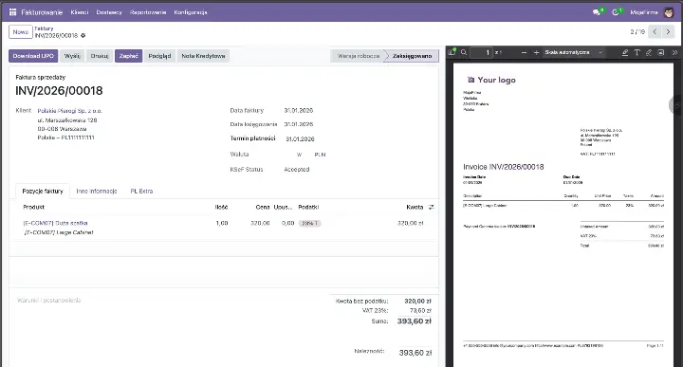
Task: Click the Invoice INV/2026/00018 PDF heading
Action: point(504,167)
